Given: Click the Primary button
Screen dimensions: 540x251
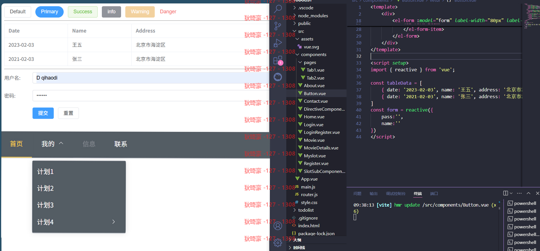Looking at the screenshot, I should [50, 12].
